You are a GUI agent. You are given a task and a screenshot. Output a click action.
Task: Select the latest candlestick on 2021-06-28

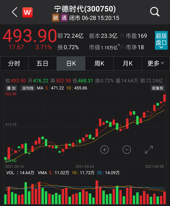tap(164, 98)
